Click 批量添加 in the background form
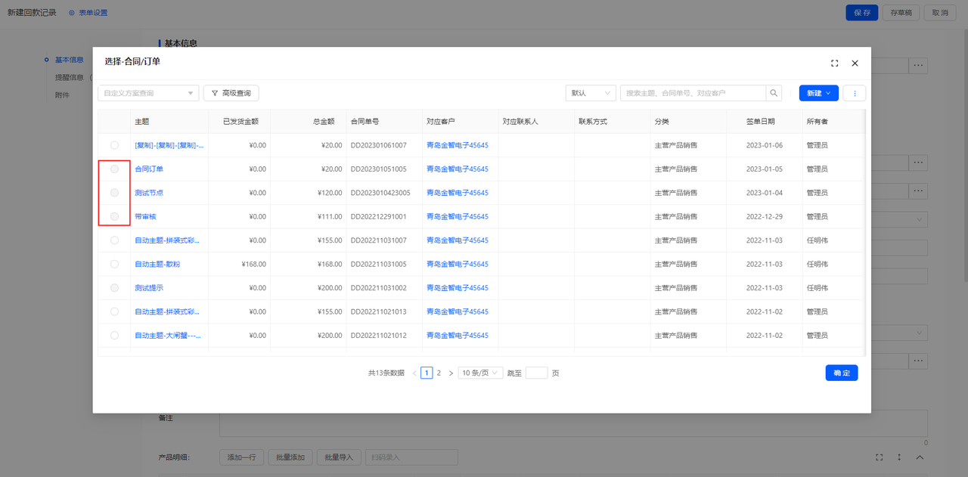 click(290, 457)
